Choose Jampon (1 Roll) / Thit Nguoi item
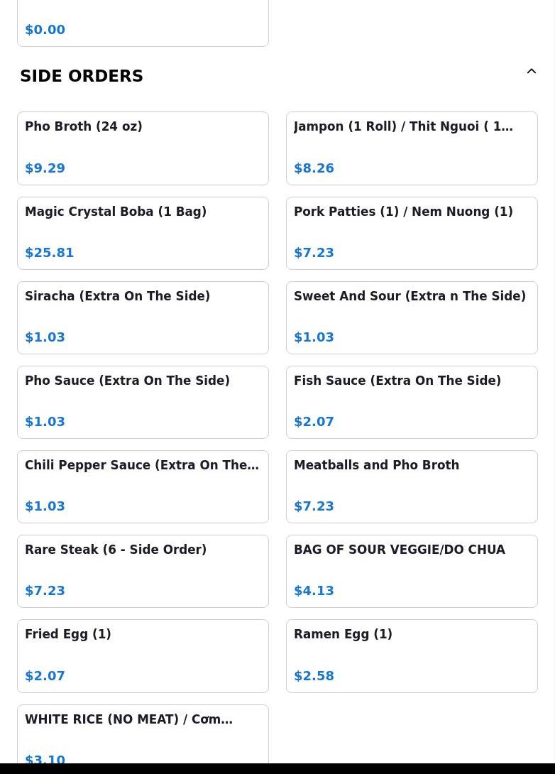Viewport: 555px width, 774px height. pos(412,148)
